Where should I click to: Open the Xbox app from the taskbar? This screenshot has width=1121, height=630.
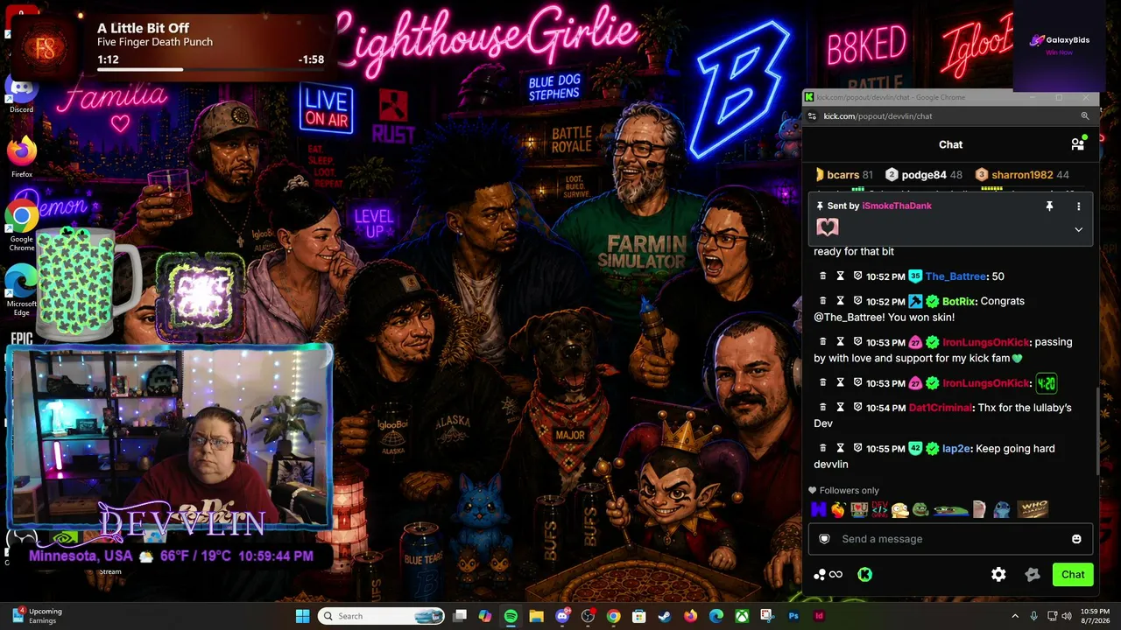(x=742, y=616)
